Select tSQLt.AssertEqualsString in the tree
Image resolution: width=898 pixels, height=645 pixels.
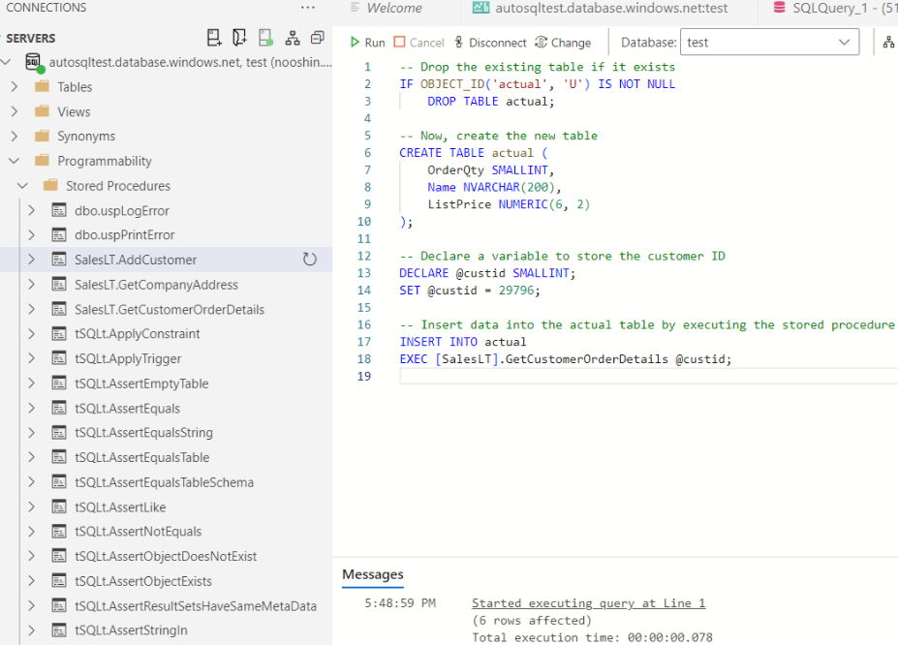tap(143, 433)
